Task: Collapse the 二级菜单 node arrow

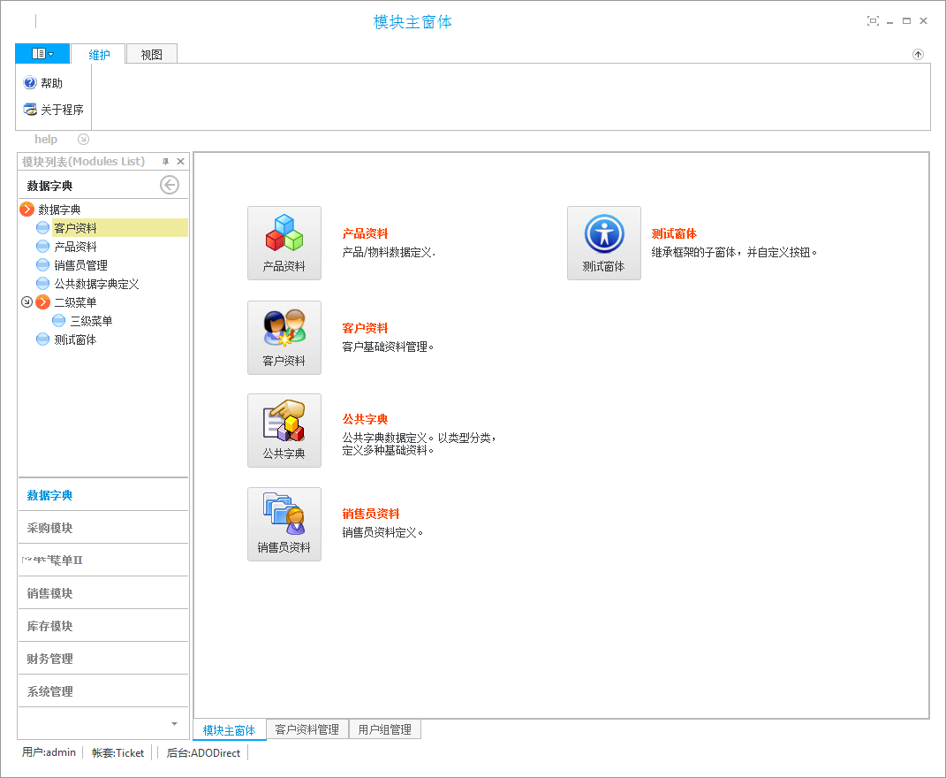Action: click(x=26, y=302)
